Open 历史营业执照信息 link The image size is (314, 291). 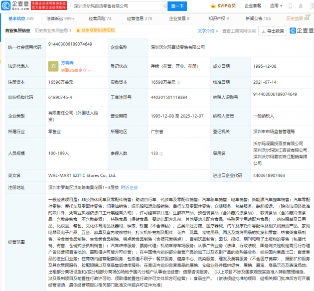pos(53,30)
